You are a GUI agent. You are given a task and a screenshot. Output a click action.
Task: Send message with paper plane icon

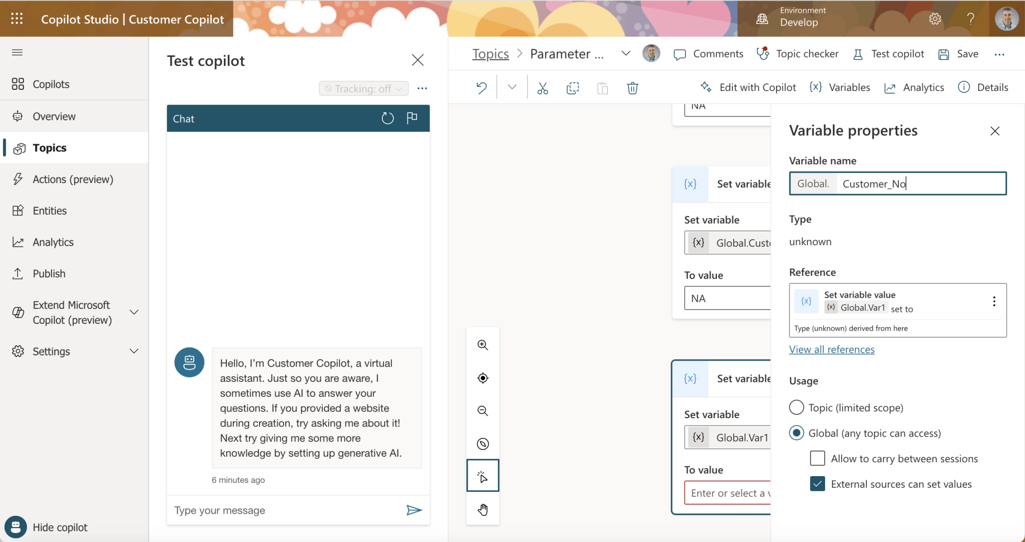[x=414, y=510]
